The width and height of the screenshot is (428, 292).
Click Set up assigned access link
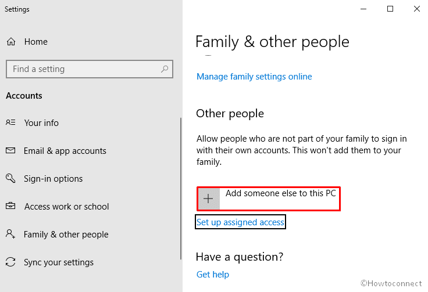(240, 222)
